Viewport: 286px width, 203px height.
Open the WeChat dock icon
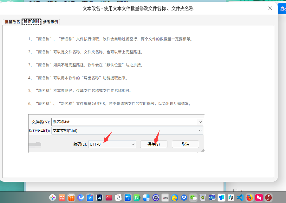point(193,198)
